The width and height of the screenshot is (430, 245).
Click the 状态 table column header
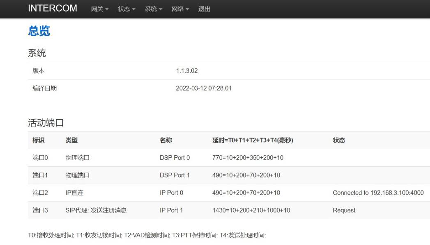(339, 141)
